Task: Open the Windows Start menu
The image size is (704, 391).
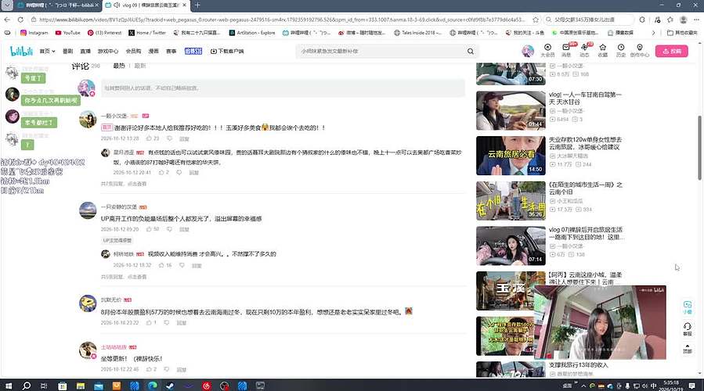Action: (x=8, y=386)
